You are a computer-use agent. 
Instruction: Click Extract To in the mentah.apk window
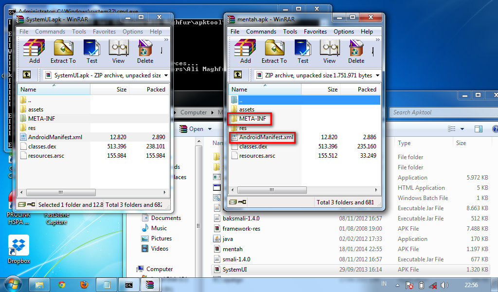pyautogui.click(x=274, y=51)
